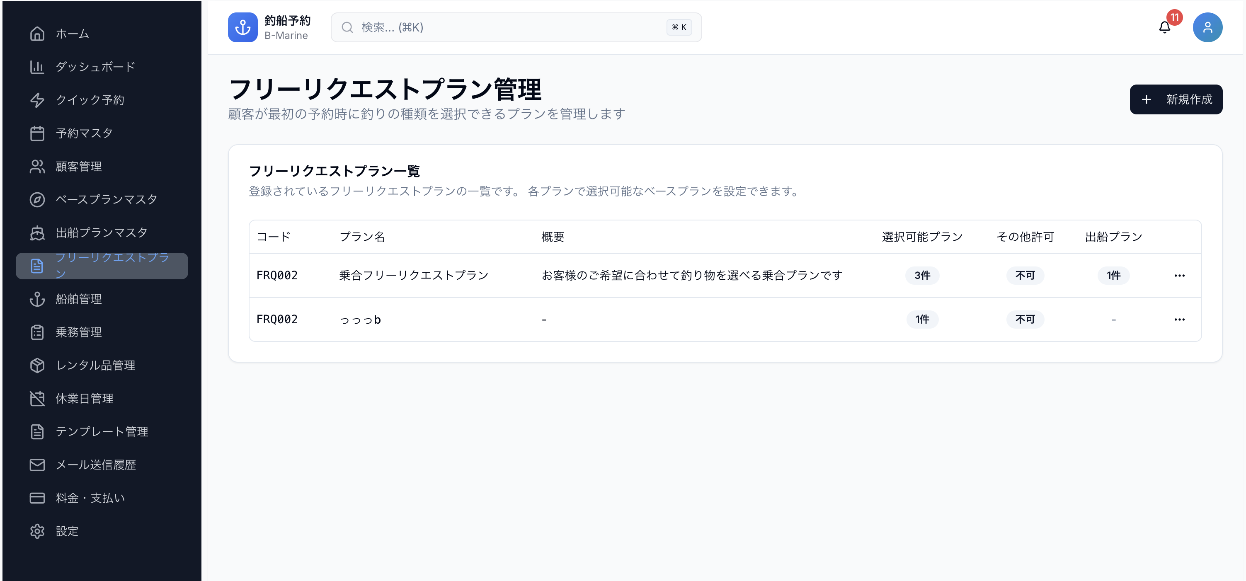Open 予約マスタ in sidebar
Screen dimensions: 1246x581
point(84,133)
